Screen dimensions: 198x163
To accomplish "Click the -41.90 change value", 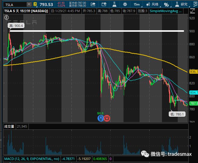I will (61, 3).
